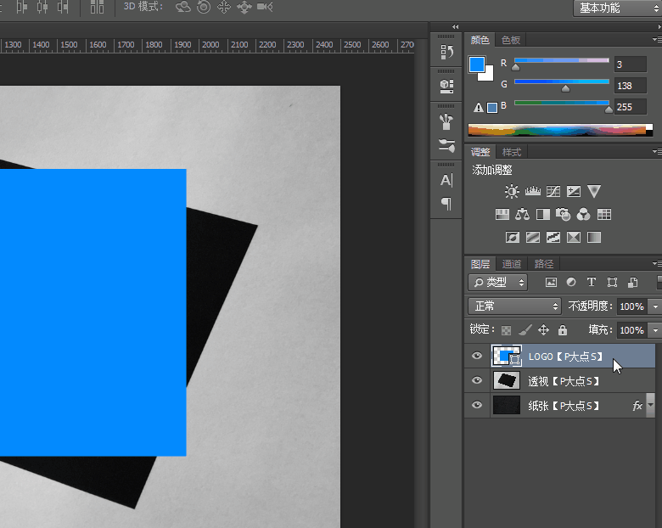Expand the 不透明度 opacity dropdown arrow
The image size is (662, 528).
click(x=655, y=306)
